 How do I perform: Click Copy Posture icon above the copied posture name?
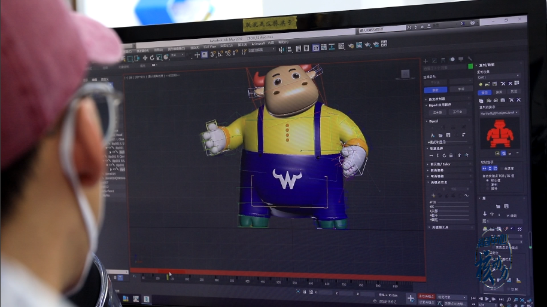(481, 100)
